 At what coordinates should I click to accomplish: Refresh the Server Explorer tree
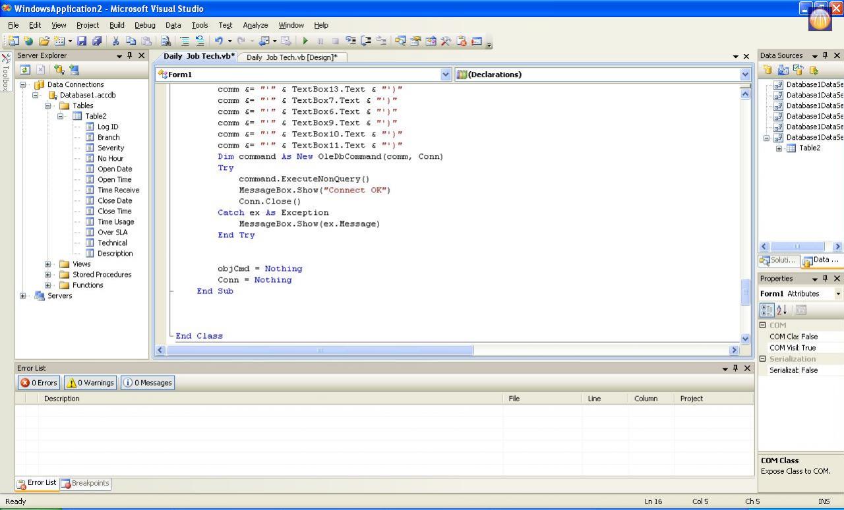25,70
